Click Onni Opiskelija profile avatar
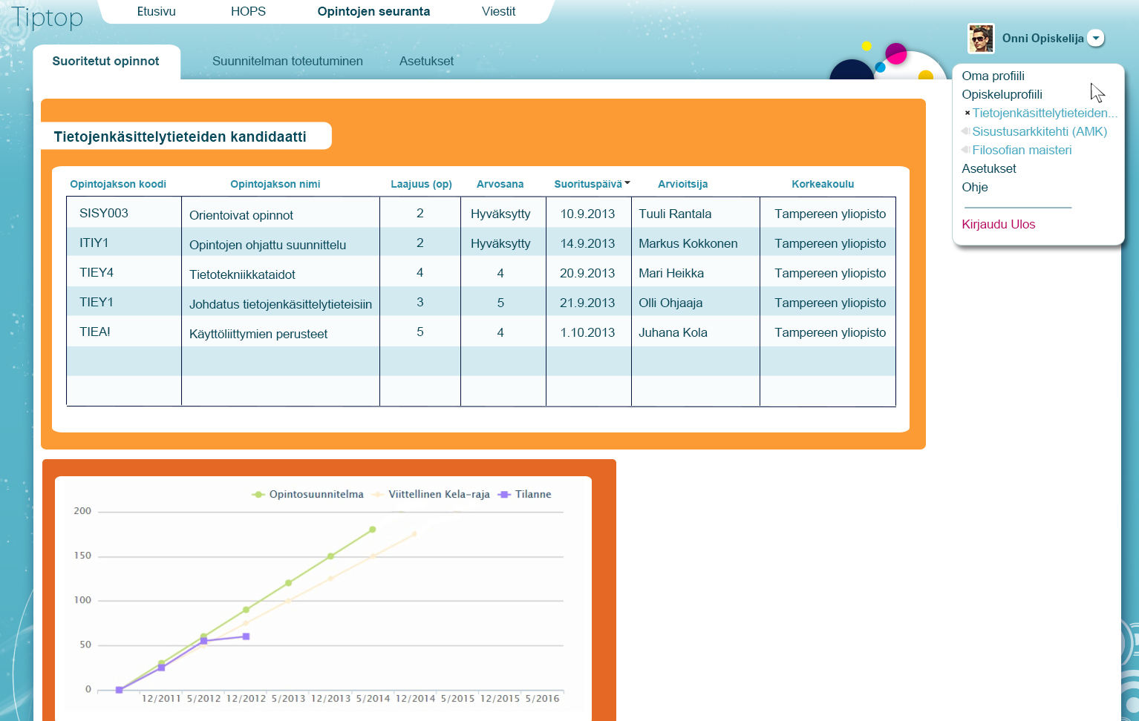The image size is (1139, 721). (980, 38)
